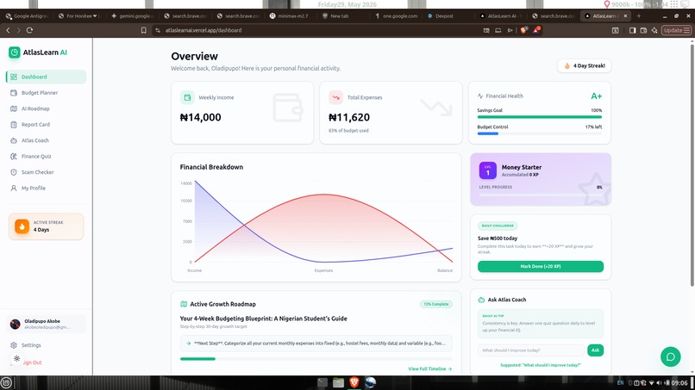
Task: Open the Oladipupo Akobe user avatar
Action: click(x=15, y=324)
